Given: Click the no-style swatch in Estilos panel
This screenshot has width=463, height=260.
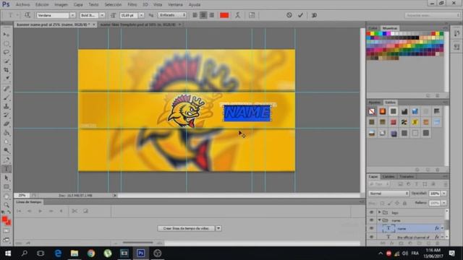Looking at the screenshot, I should (x=372, y=111).
